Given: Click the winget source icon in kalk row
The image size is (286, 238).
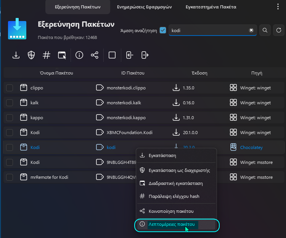Looking at the screenshot, I should click(x=233, y=102).
